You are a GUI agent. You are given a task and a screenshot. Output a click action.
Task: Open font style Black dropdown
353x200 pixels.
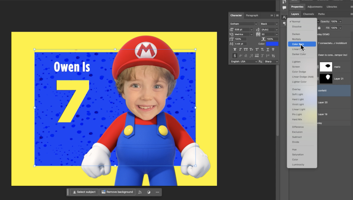pyautogui.click(x=277, y=24)
